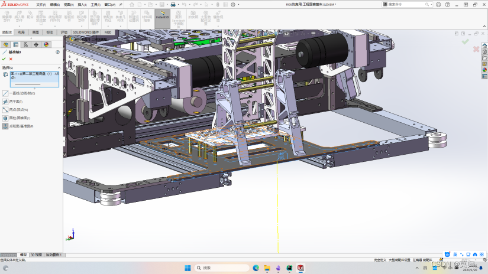Accept with the green check in viewport corner
Image resolution: width=488 pixels, height=274 pixels.
(x=466, y=41)
